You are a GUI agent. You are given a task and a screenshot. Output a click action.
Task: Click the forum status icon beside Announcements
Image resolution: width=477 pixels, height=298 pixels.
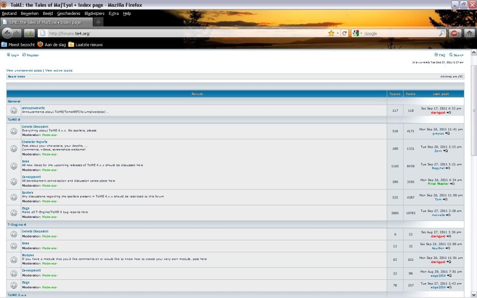(x=14, y=110)
